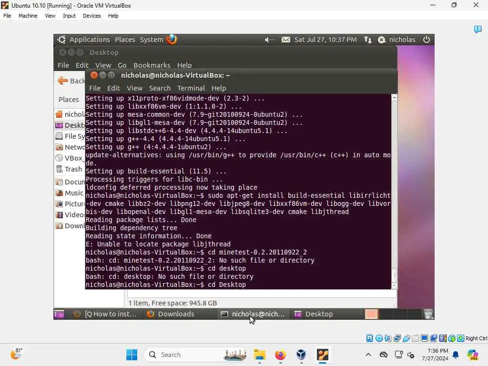Open the terminal Search menu

160,88
